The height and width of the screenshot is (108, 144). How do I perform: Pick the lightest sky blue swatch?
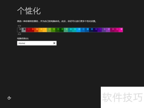[79, 30]
